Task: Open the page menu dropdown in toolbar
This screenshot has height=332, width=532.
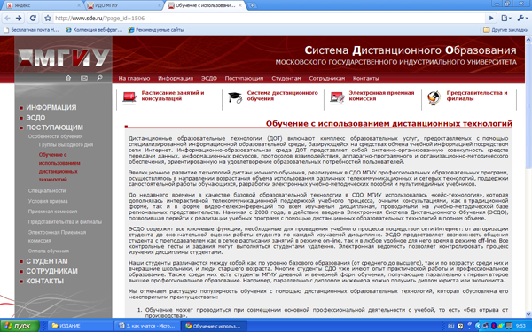Action: coord(506,19)
